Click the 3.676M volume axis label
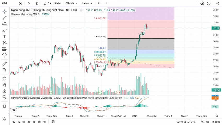This screenshot has width=222, height=125. 216,90
